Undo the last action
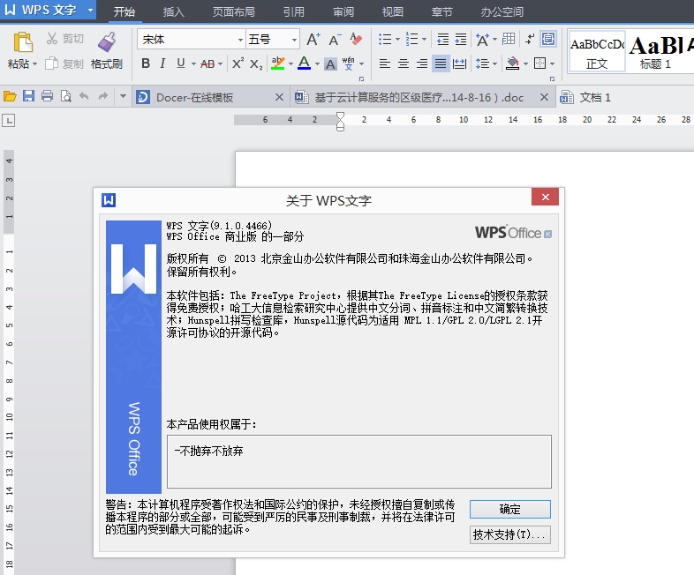Image resolution: width=694 pixels, height=575 pixels. point(84,96)
